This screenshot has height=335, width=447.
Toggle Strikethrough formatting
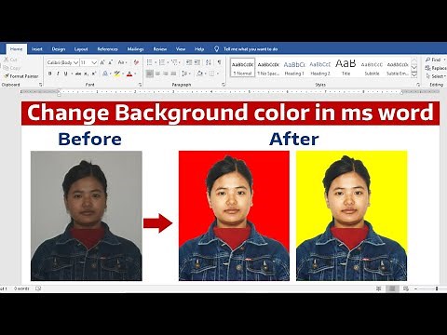pyautogui.click(x=78, y=74)
